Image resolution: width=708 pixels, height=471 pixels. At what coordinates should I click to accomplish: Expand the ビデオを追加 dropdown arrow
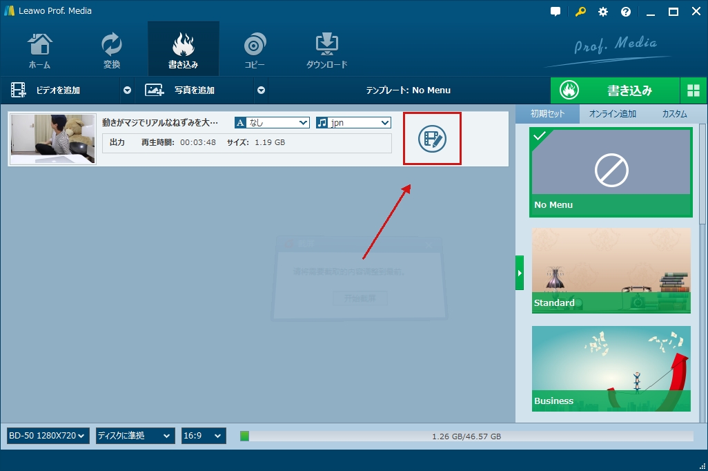128,90
